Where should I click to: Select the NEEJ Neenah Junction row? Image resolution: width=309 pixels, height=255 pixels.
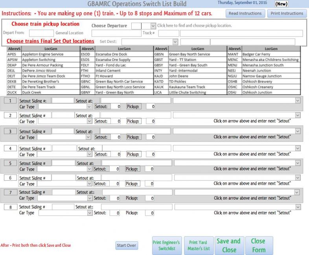point(264,70)
